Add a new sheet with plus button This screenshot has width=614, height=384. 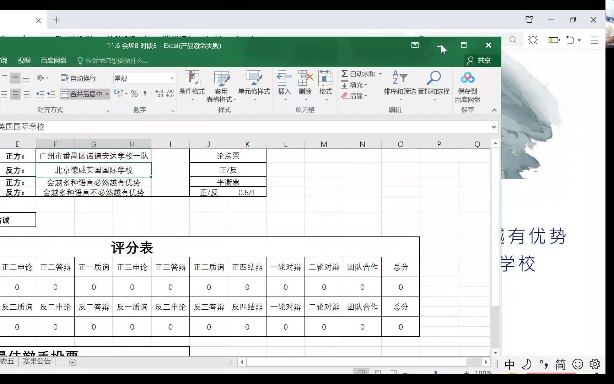pos(73,362)
